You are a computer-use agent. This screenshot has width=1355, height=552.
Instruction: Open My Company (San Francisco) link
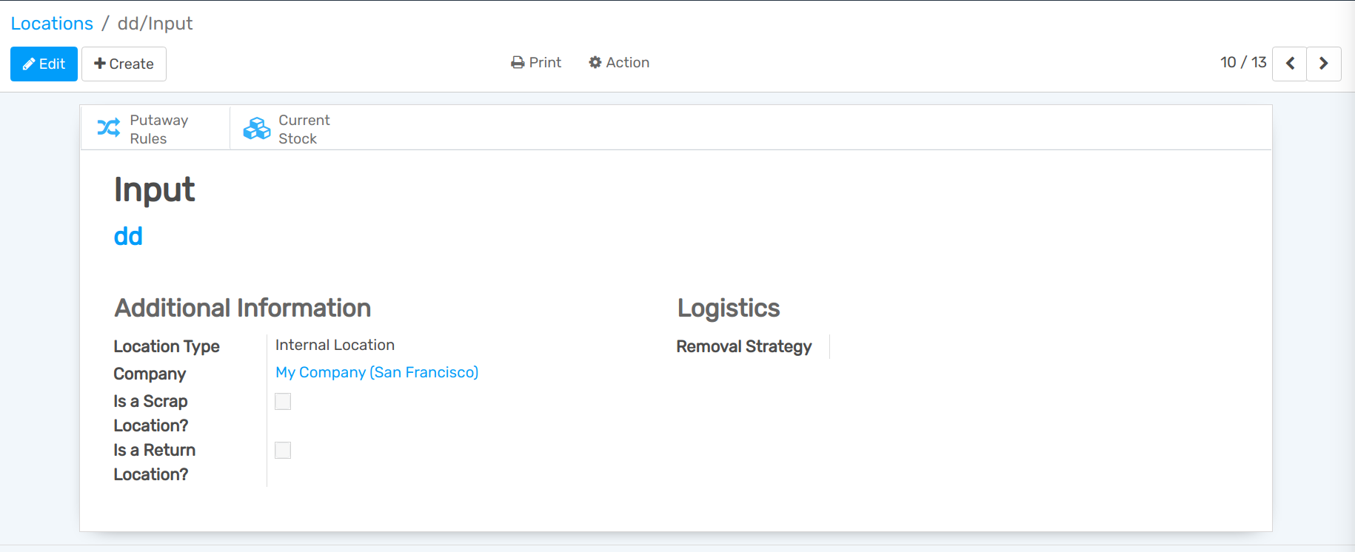(x=377, y=372)
